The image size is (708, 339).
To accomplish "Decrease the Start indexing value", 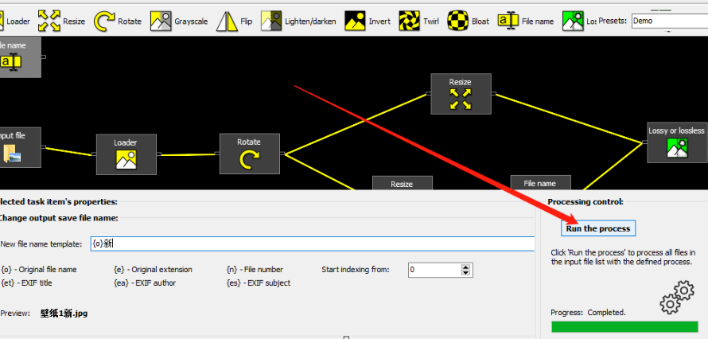I will click(x=466, y=273).
